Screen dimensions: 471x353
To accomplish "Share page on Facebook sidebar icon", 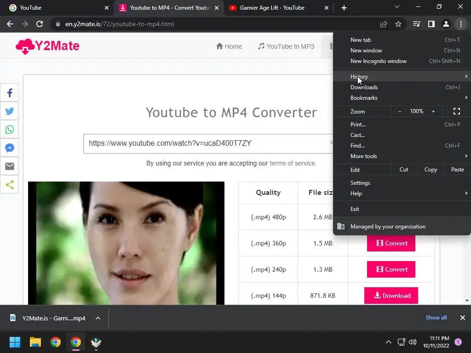I will [x=9, y=93].
